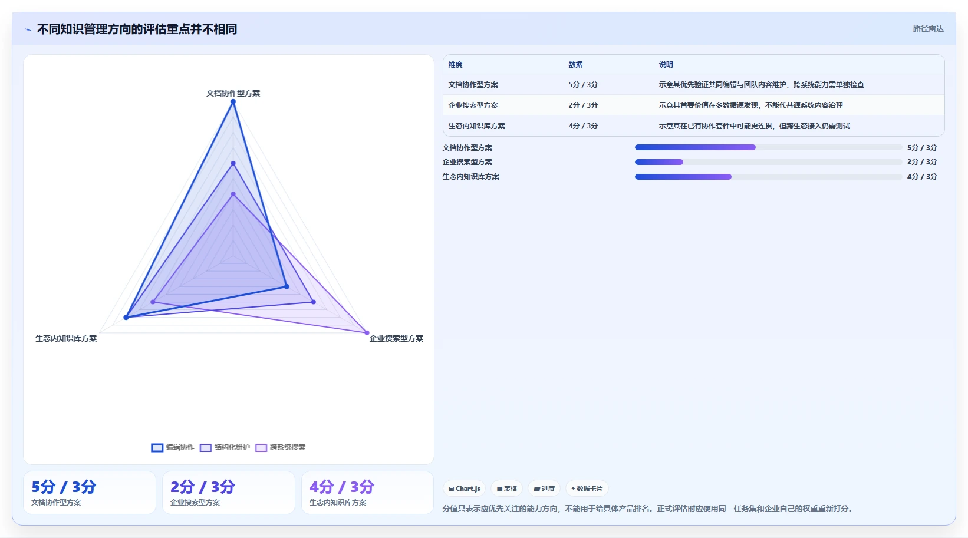Image resolution: width=968 pixels, height=538 pixels.
Task: Click the 生态内知识库方案 progress bar
Action: (x=768, y=177)
